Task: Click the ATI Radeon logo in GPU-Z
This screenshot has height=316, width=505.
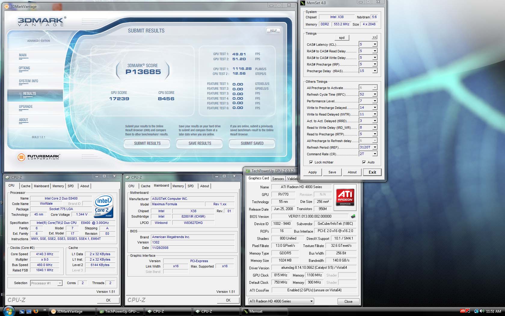Action: pyautogui.click(x=345, y=197)
